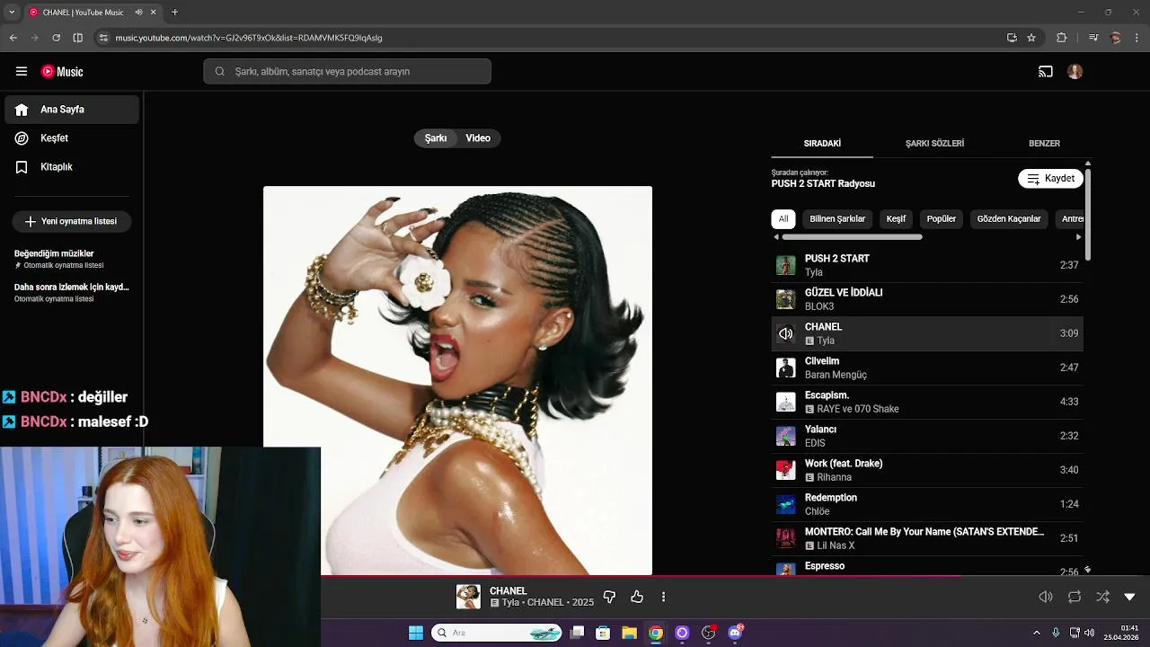Toggle shuffle playback

pos(1102,597)
